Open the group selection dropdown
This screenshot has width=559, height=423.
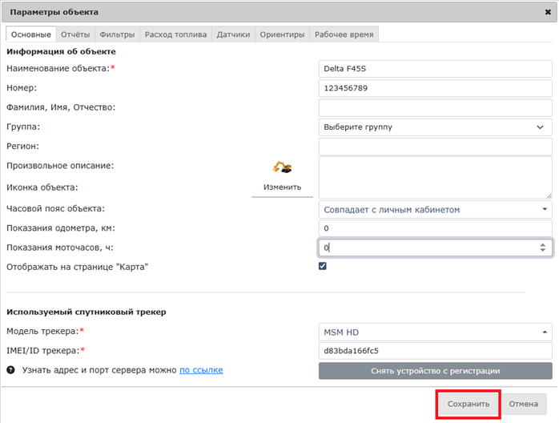(x=435, y=127)
